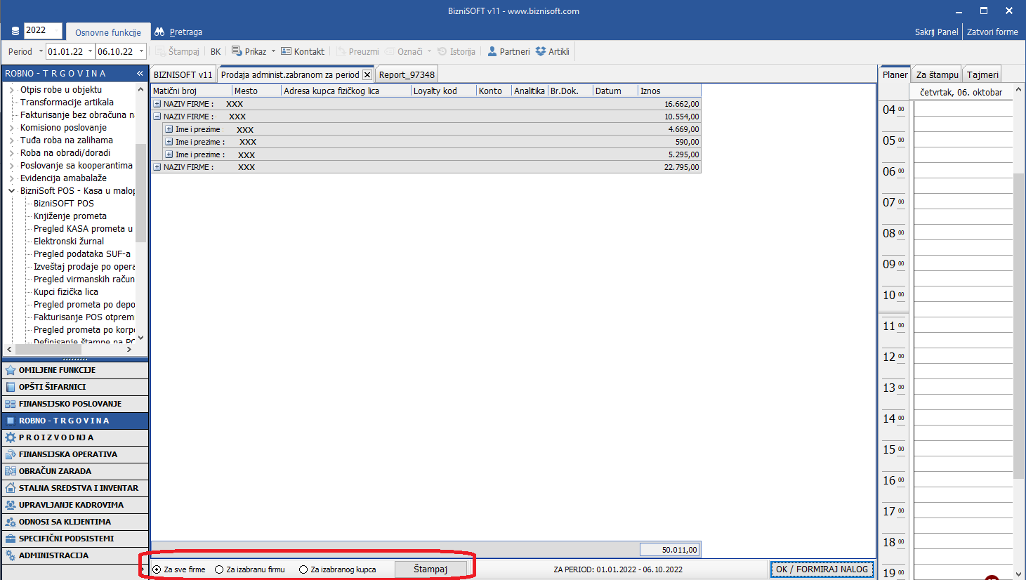Open PROIZVODNJA module with gear icon

pos(11,437)
